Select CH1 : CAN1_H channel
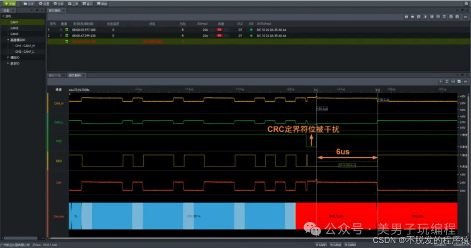This screenshot has height=248, width=471. (x=25, y=46)
